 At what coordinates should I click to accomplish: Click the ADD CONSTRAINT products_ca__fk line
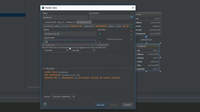click(x=62, y=75)
